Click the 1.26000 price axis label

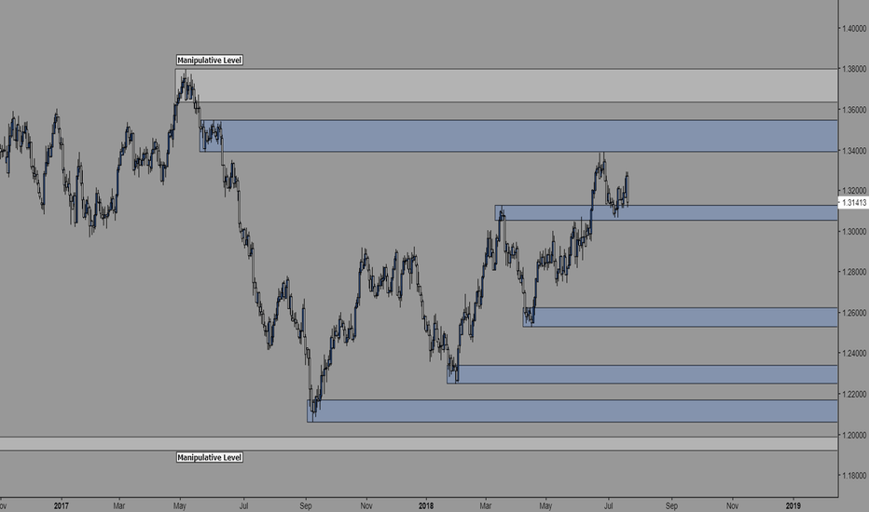854,313
